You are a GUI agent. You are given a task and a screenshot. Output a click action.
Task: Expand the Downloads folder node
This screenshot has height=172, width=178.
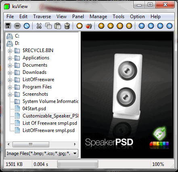click(10, 73)
